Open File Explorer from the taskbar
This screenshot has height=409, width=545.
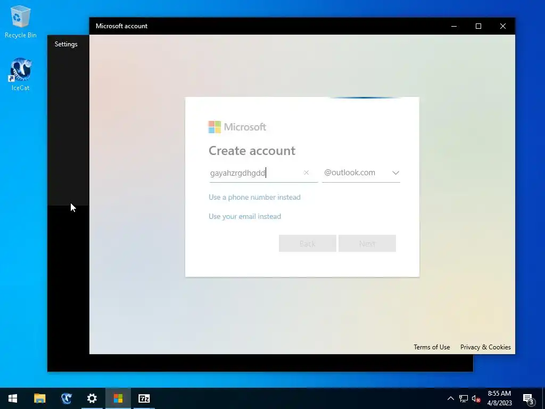tap(39, 398)
